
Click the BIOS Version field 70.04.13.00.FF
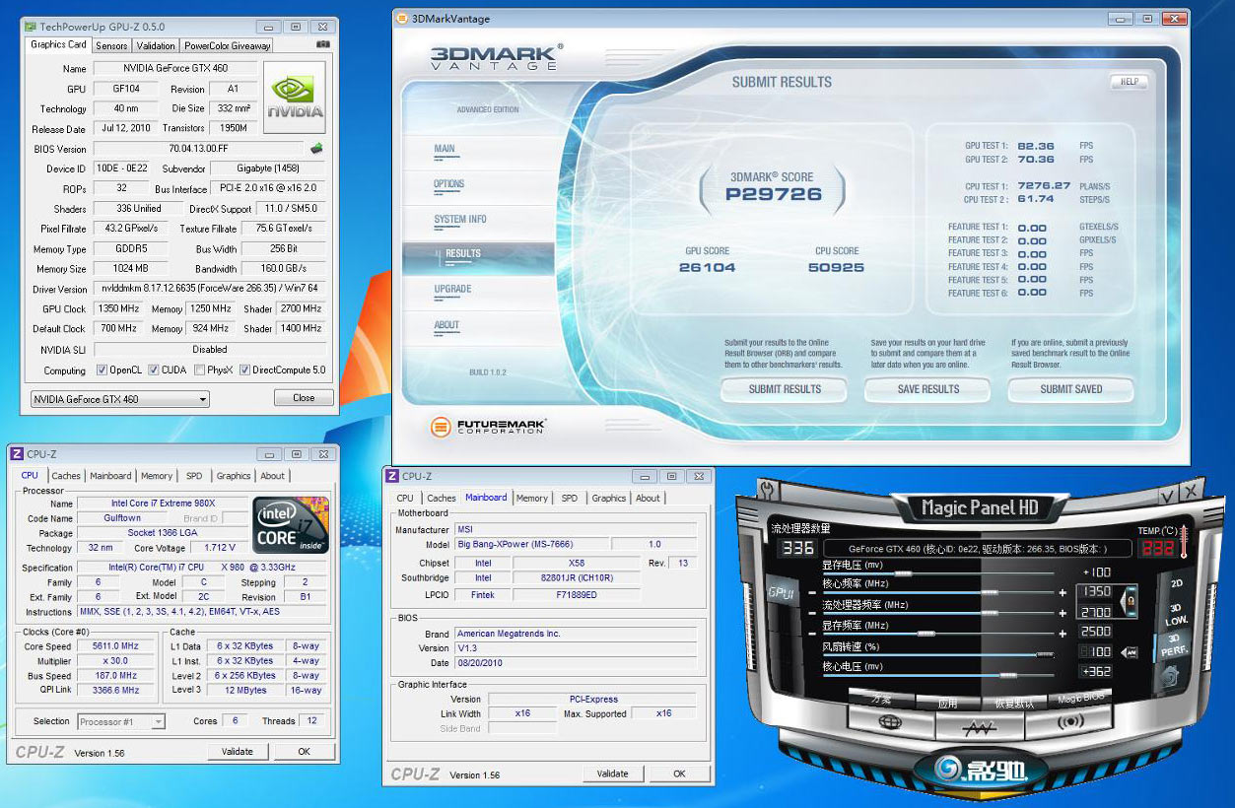200,149
